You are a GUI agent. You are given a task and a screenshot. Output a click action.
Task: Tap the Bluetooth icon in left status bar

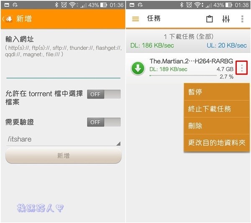point(56,5)
